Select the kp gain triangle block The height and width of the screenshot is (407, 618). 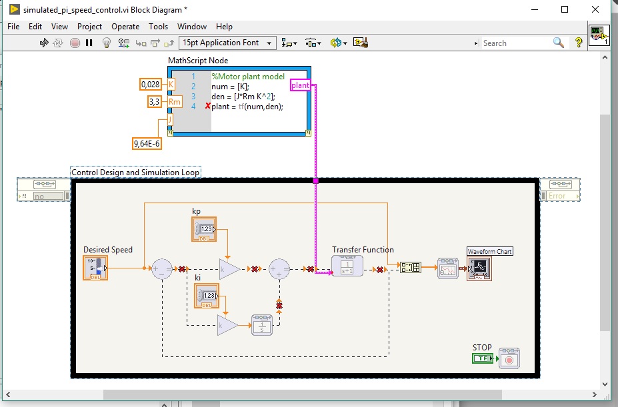click(229, 270)
